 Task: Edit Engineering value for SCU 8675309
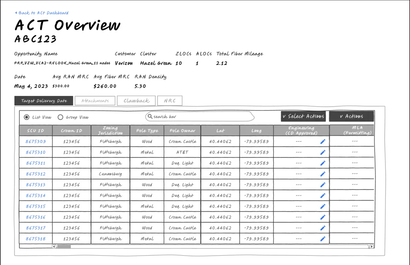323,141
